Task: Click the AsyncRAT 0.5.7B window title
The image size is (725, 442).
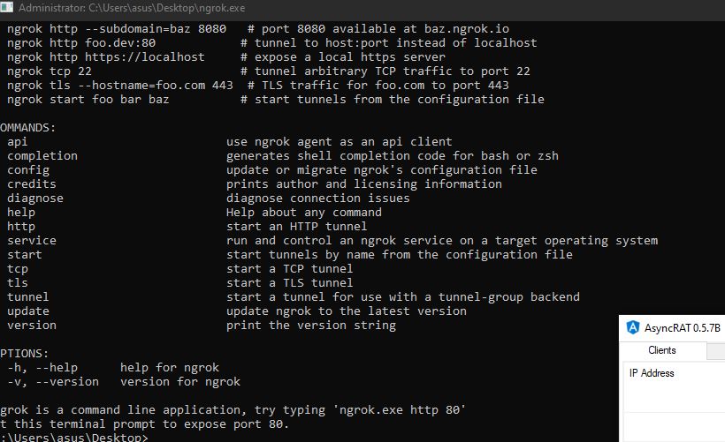Action: pyautogui.click(x=683, y=328)
